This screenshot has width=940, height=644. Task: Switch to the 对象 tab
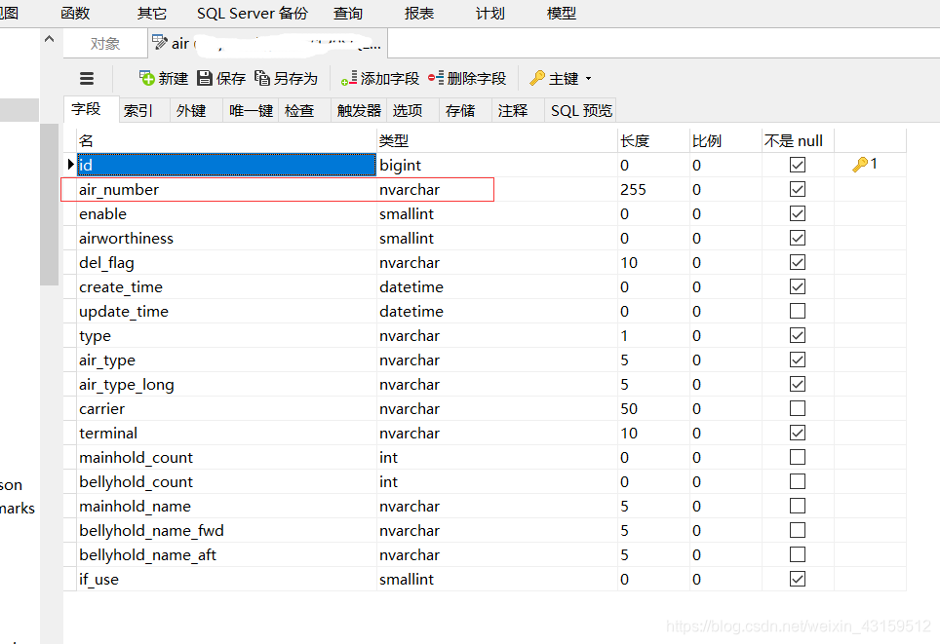tap(105, 44)
